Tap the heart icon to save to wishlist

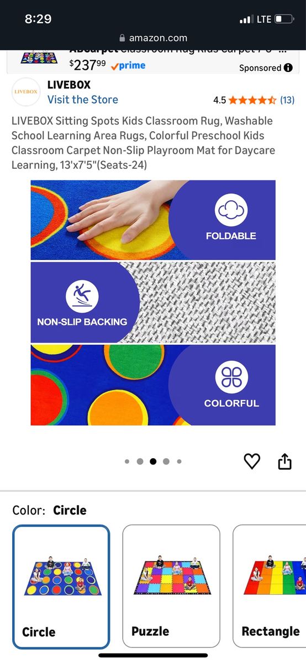[252, 461]
